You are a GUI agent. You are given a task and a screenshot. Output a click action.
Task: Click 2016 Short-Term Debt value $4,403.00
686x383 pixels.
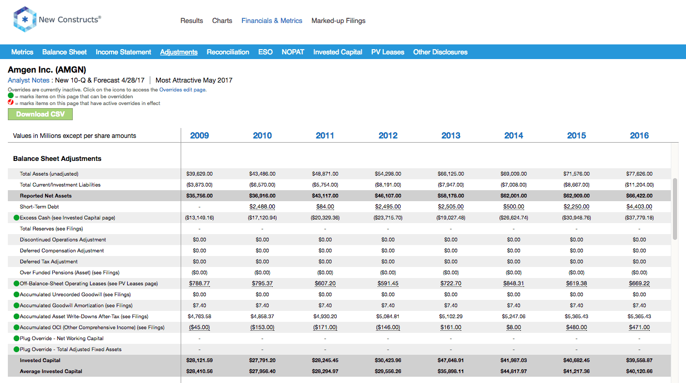639,207
